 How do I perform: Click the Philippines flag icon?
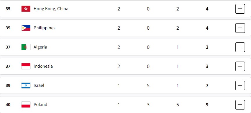[26, 28]
